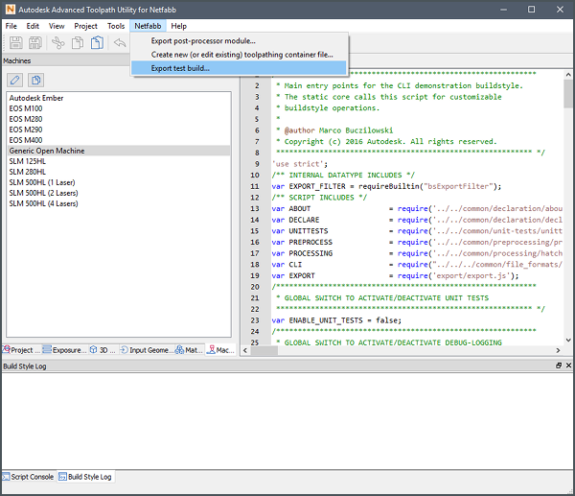
Task: Click the pencil edit icon in Machines panel
Action: 16,79
